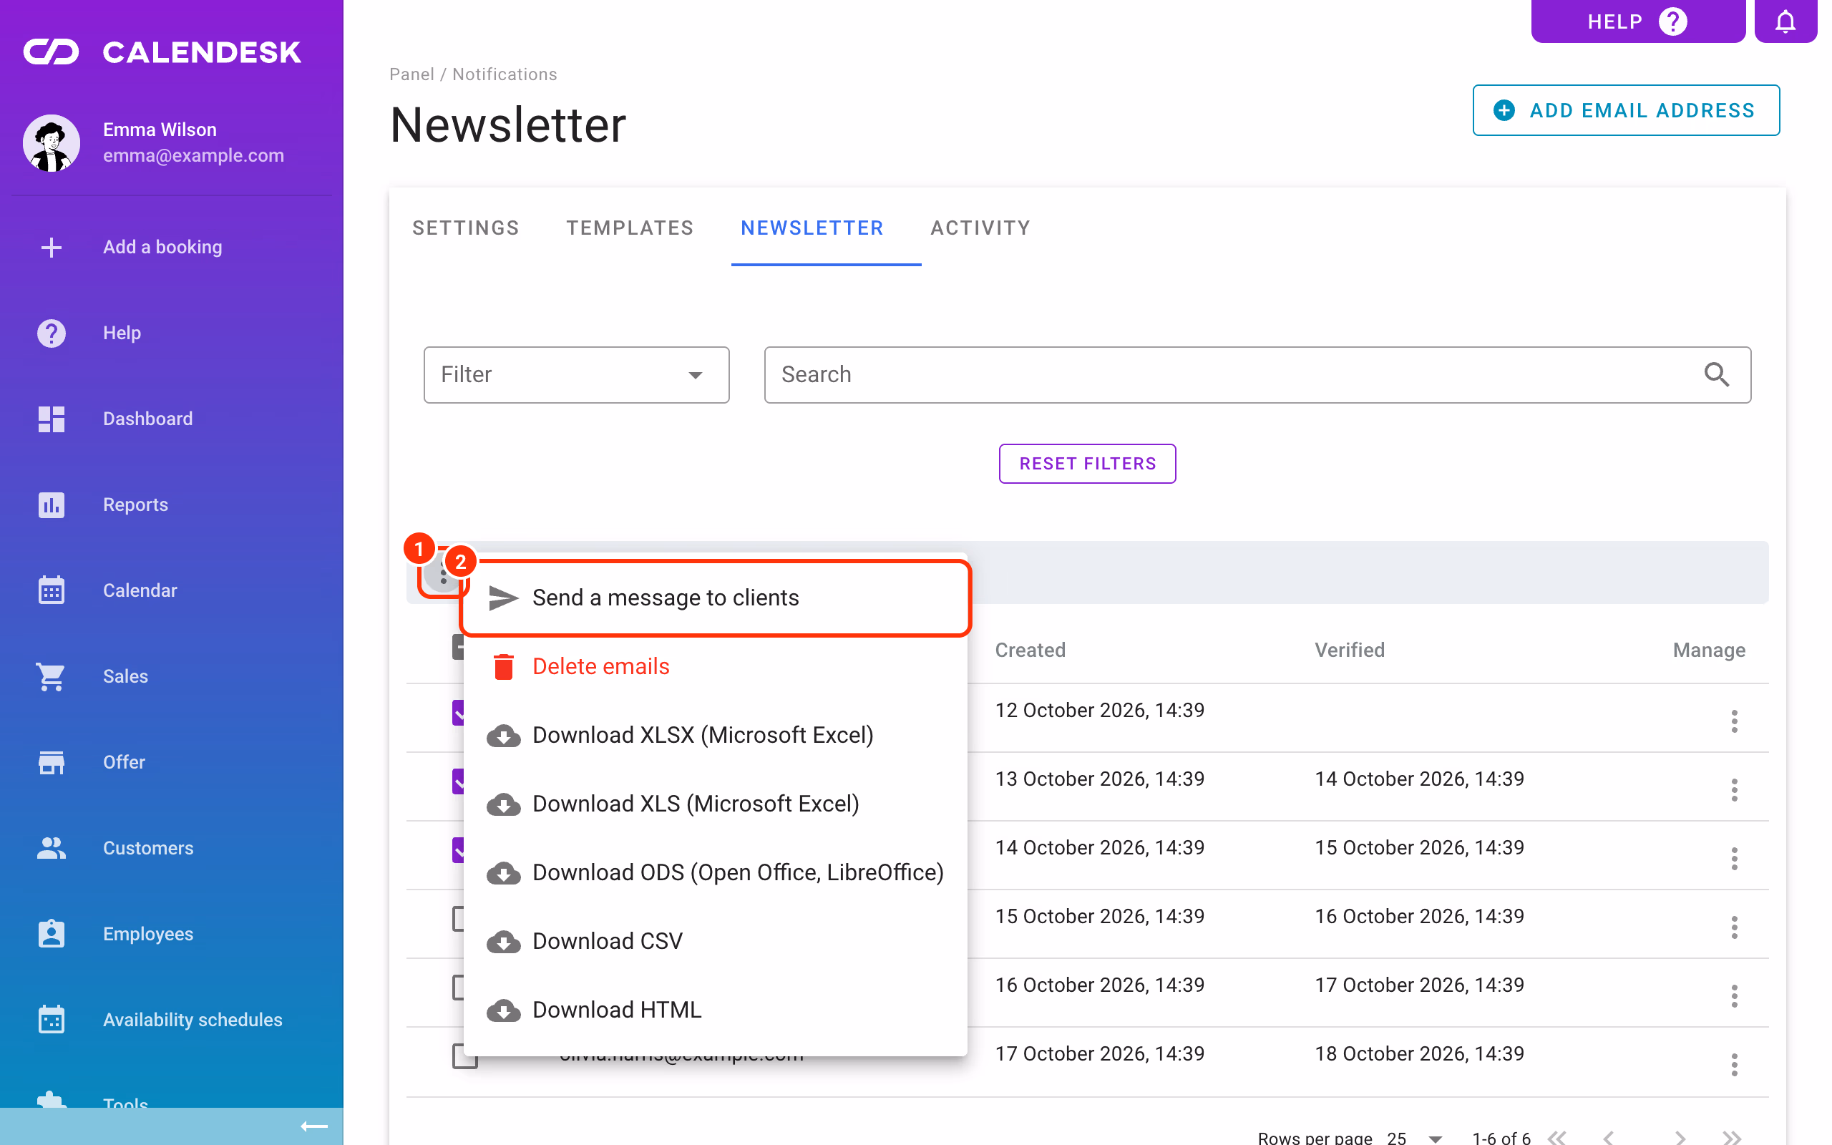Screen dimensions: 1832x1145
Task: Click the Reset Filters button
Action: (x=1087, y=464)
